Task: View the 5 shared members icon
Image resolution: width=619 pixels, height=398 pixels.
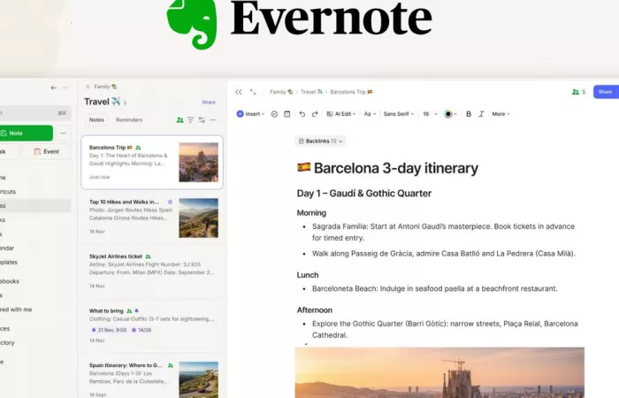Action: [x=578, y=92]
